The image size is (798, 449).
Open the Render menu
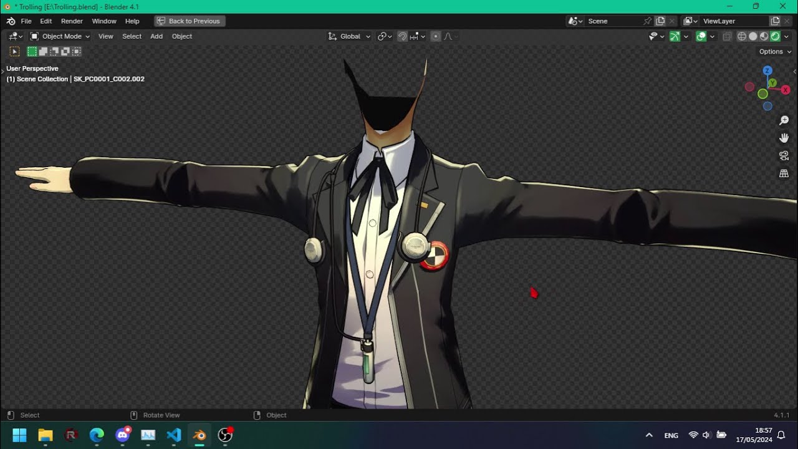72,21
